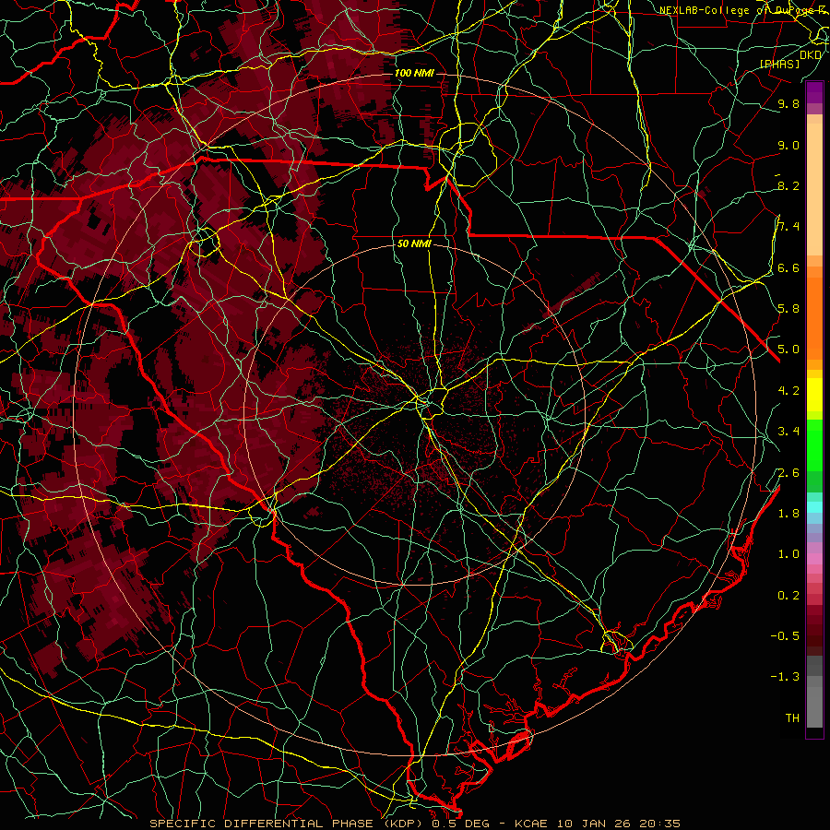Click the 0.2 scale label
The height and width of the screenshot is (830, 830).
[x=788, y=596]
